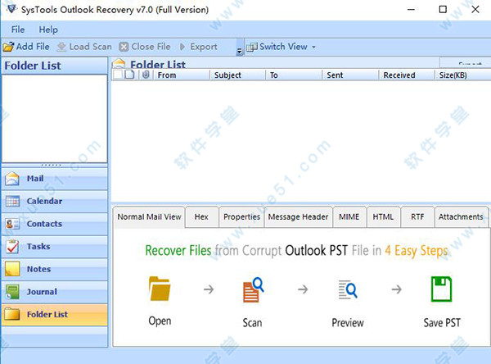Screen dimensions: 491x364
Task: Click the panel splitter grip below folder tree
Action: (54, 165)
